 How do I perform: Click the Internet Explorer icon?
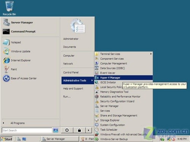6,60
